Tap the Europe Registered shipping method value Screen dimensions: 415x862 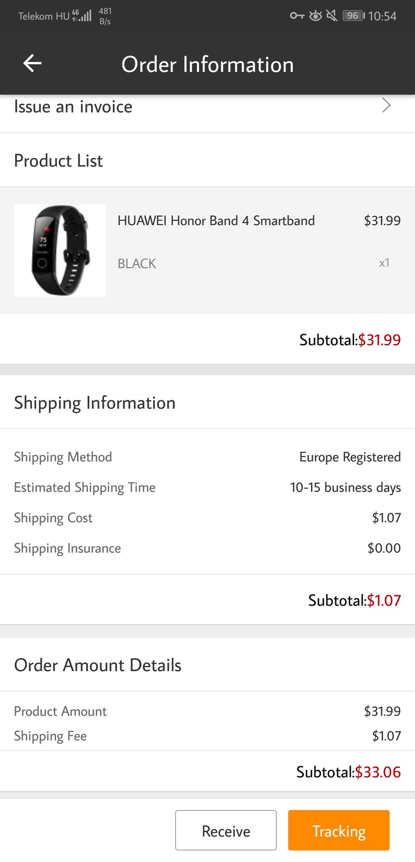coord(350,457)
